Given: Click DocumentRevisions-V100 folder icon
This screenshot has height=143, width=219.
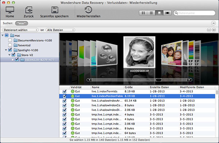Looking at the screenshot, I should pos(15,40).
